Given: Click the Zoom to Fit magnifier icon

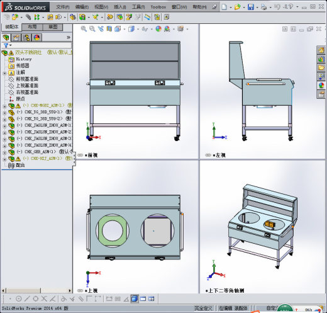Looking at the screenshot, I should coord(84,29).
